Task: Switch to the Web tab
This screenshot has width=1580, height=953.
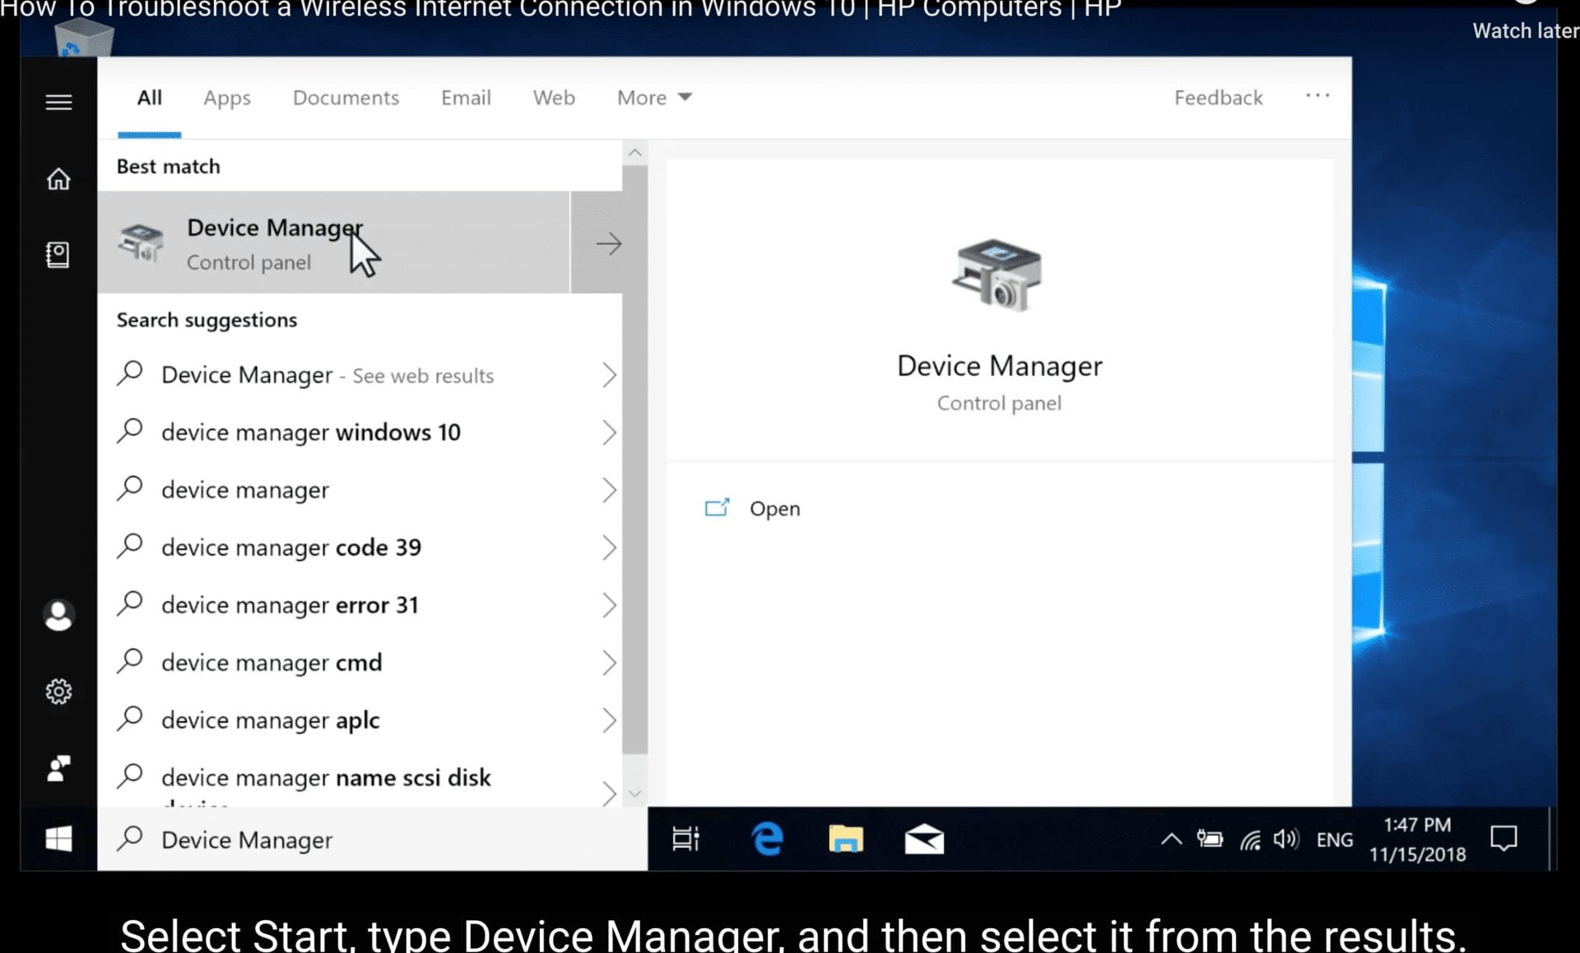Action: 554,98
